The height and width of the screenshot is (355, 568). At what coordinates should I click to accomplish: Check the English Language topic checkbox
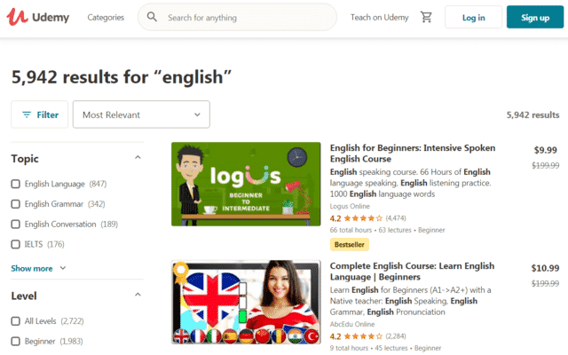tap(16, 184)
